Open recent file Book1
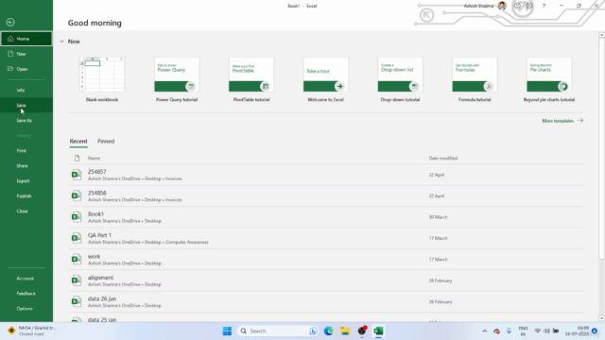Screen dimensions: 605x340 (x=325, y=217)
